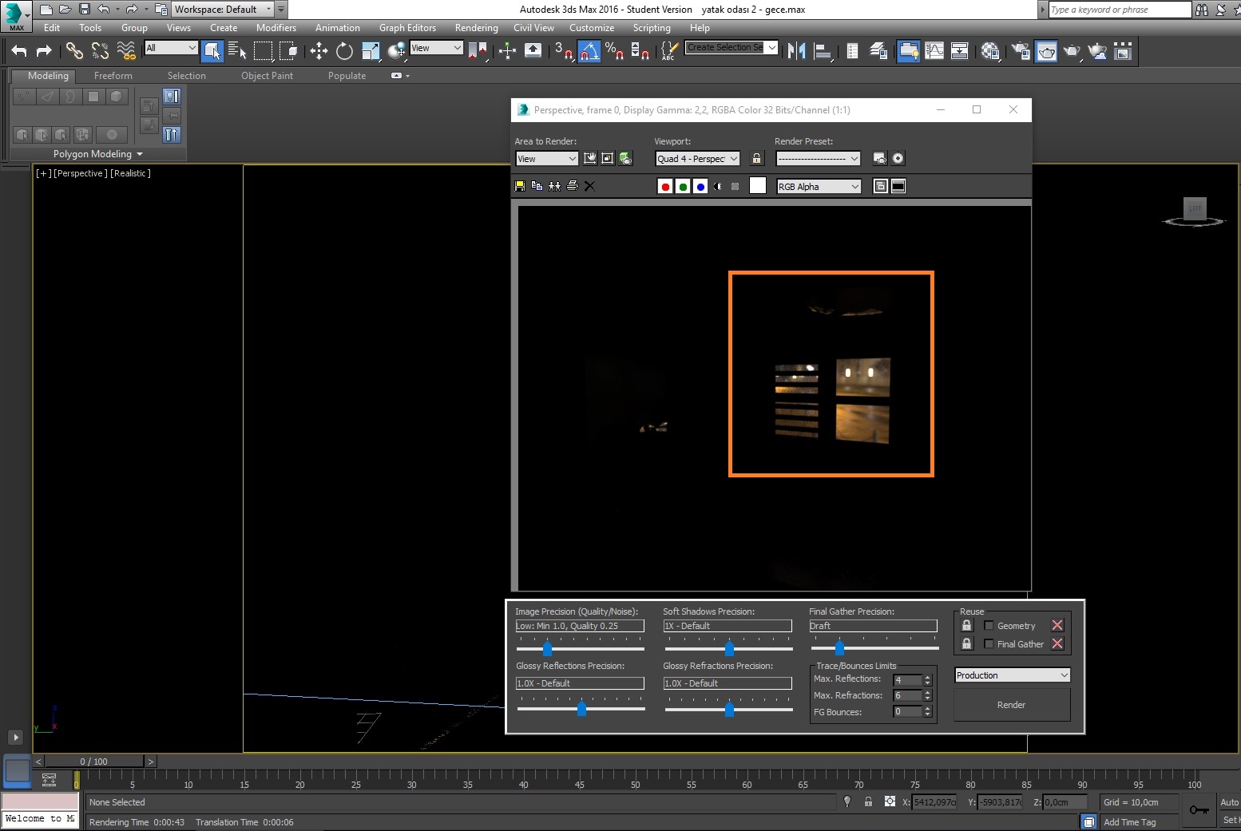Image resolution: width=1241 pixels, height=831 pixels.
Task: Click the Add Time Tag label
Action: click(1129, 822)
